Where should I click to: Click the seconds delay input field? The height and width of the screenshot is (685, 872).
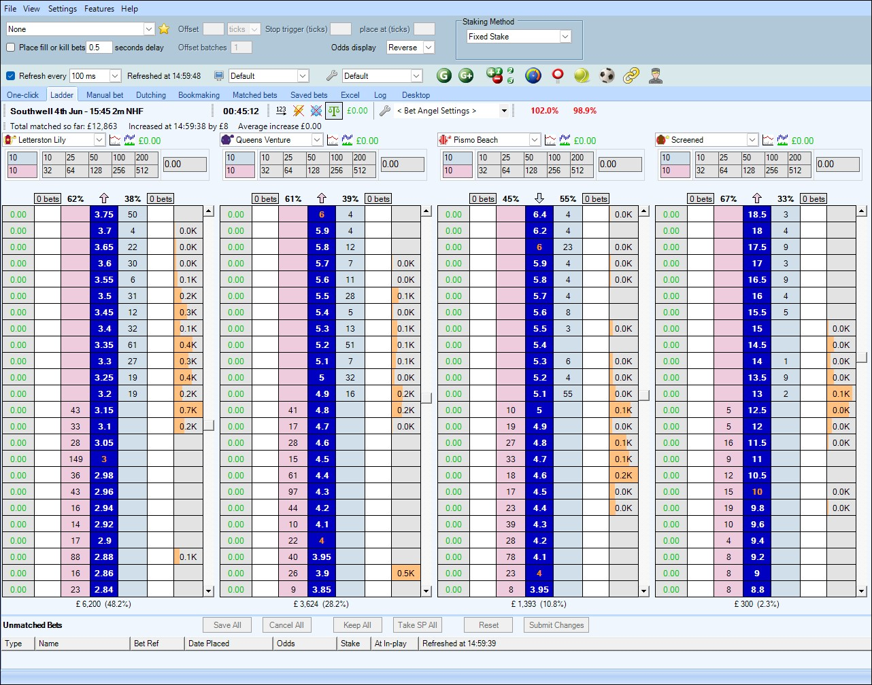click(x=99, y=48)
